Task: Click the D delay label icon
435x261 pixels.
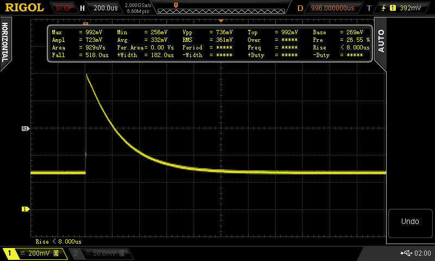Action: [300, 8]
